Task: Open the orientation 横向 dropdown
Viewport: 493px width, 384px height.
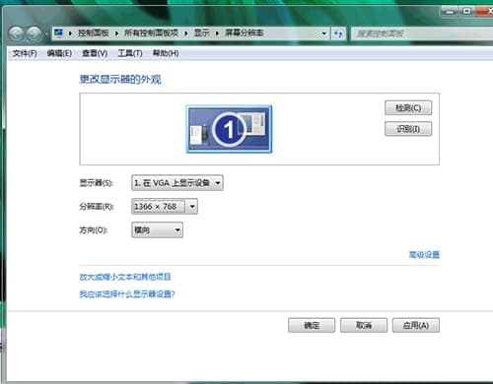Action: 157,230
